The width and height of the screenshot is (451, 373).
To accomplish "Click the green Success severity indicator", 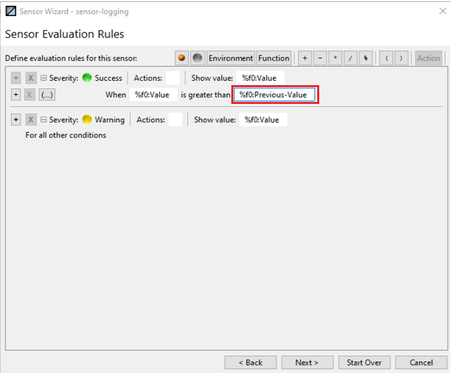I will pos(87,78).
